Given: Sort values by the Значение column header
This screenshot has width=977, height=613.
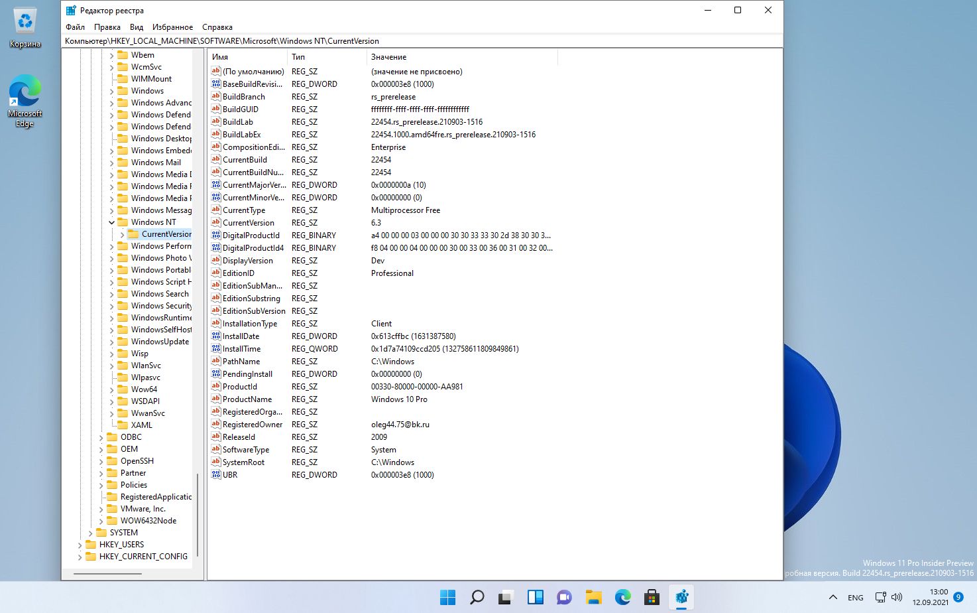Looking at the screenshot, I should (x=463, y=57).
